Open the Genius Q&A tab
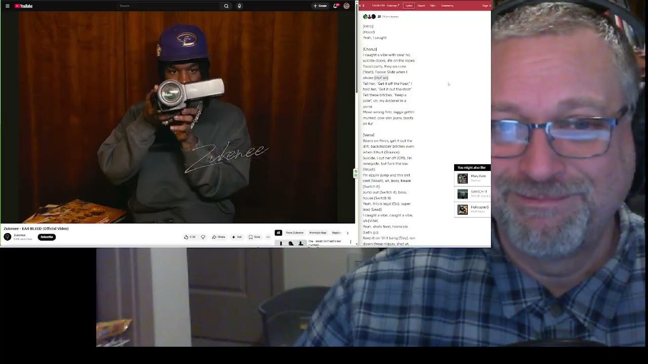 coord(433,6)
